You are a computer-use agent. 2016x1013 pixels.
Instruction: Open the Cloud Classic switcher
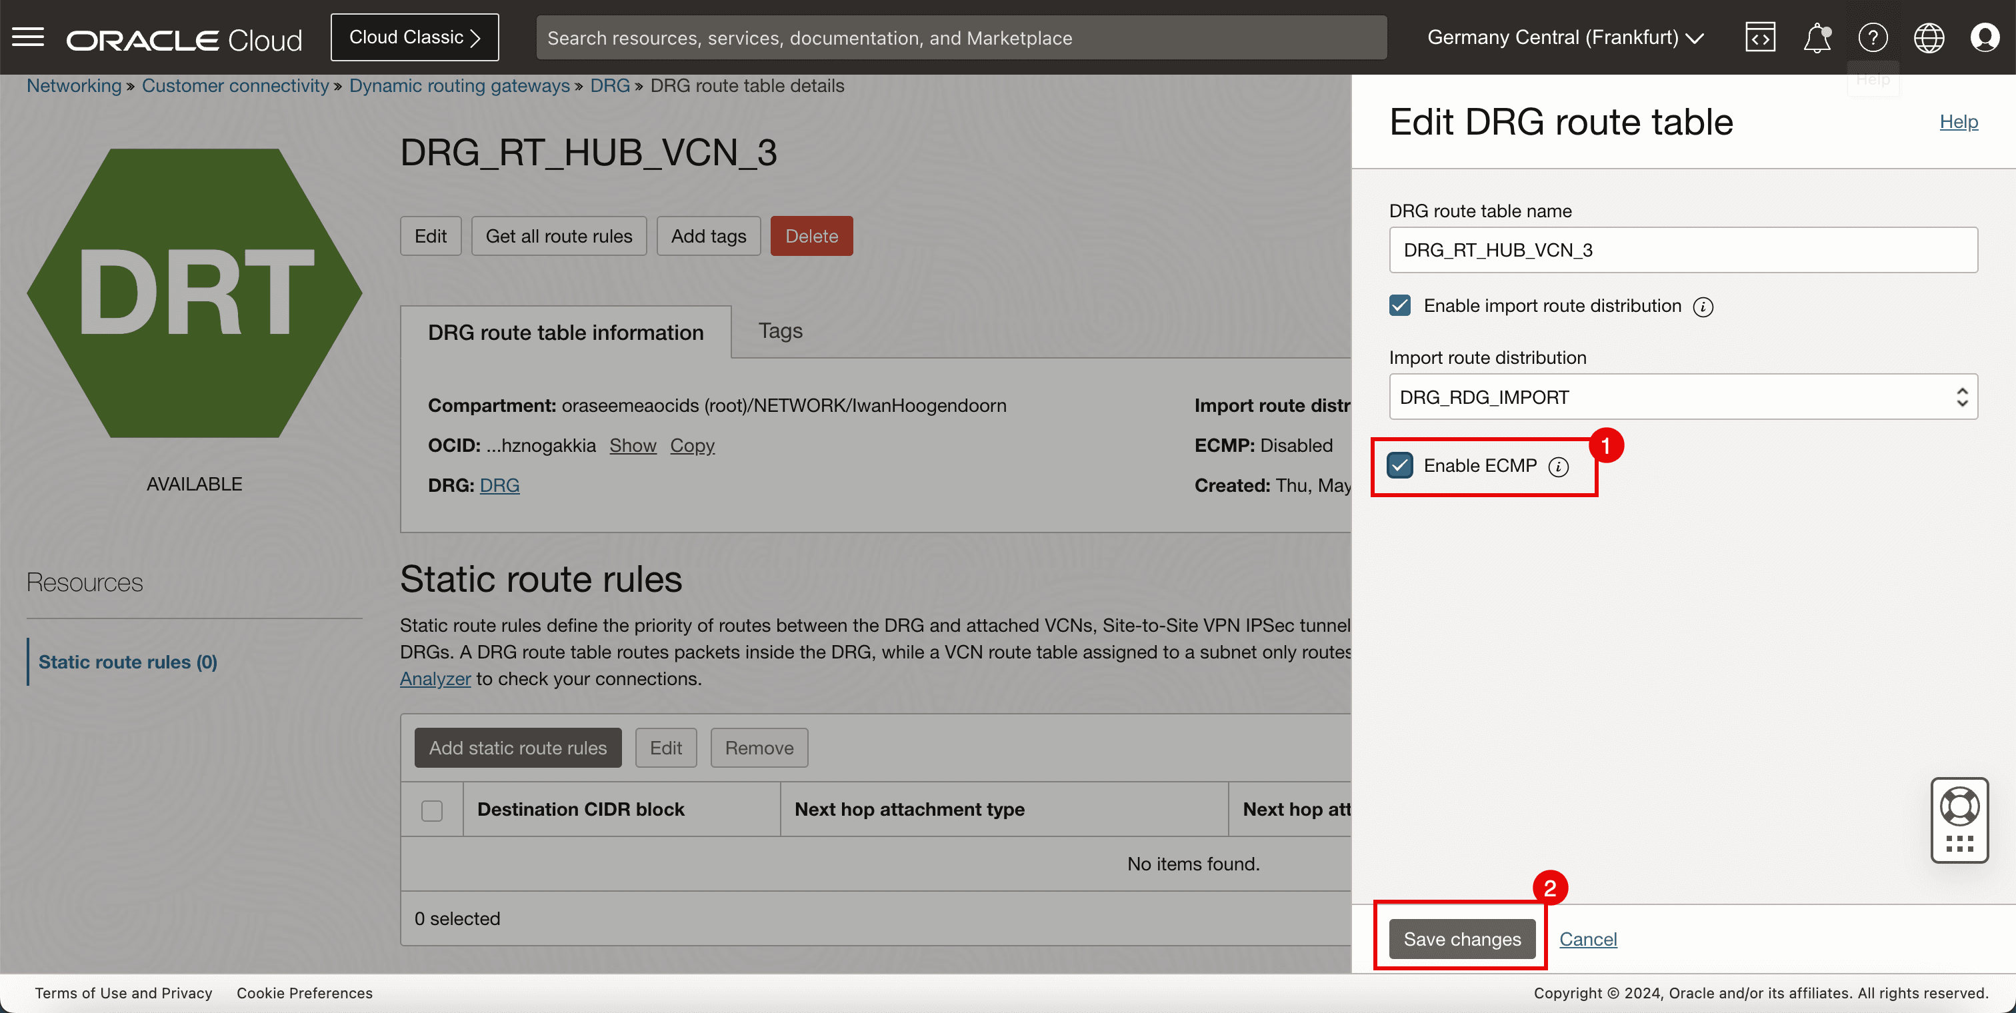pos(414,37)
